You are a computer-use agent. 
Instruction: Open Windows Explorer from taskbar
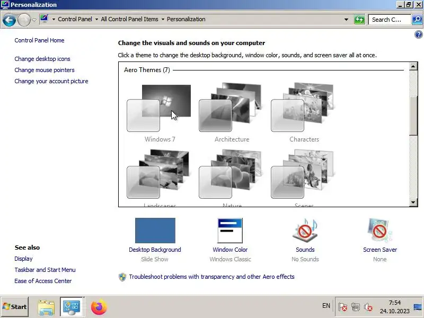[x=46, y=307]
